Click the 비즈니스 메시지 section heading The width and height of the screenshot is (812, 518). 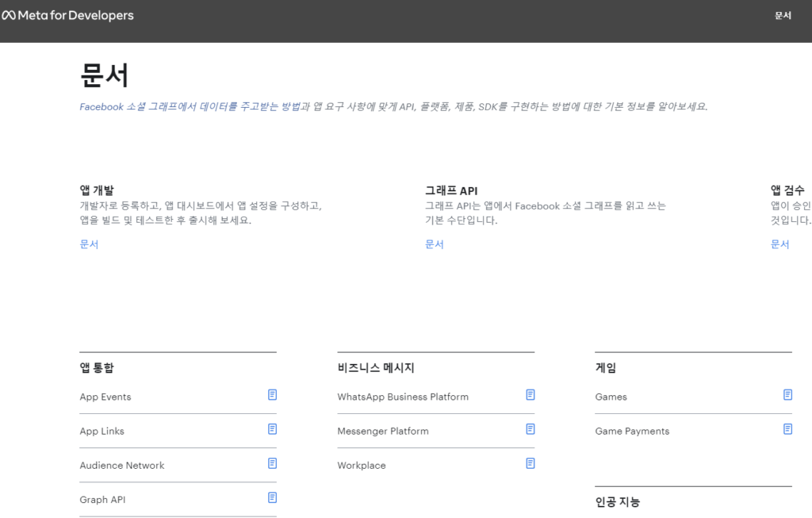click(x=376, y=368)
